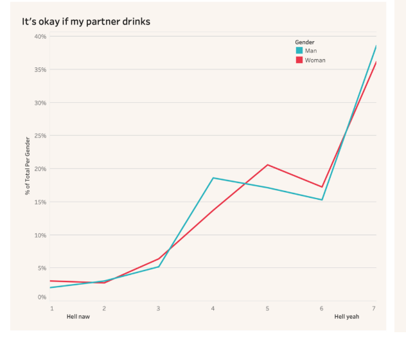This screenshot has height=338, width=406.
Task: Click the Gender legend title
Action: (x=304, y=42)
